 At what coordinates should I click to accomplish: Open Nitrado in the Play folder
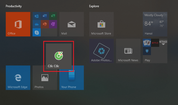(x=163, y=43)
